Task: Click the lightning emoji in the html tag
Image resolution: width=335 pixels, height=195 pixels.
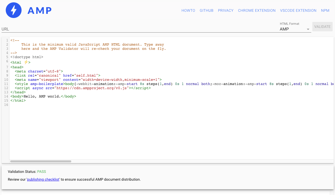Action: [26, 62]
